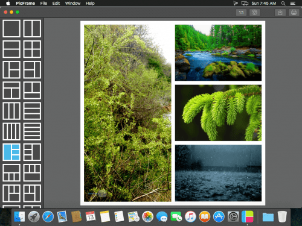
Task: Choose the two vertical columns layout
Action: pyautogui.click(x=32, y=28)
